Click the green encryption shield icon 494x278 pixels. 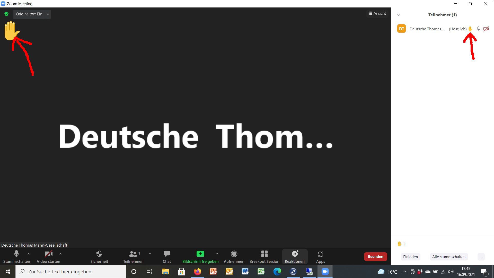(6, 14)
